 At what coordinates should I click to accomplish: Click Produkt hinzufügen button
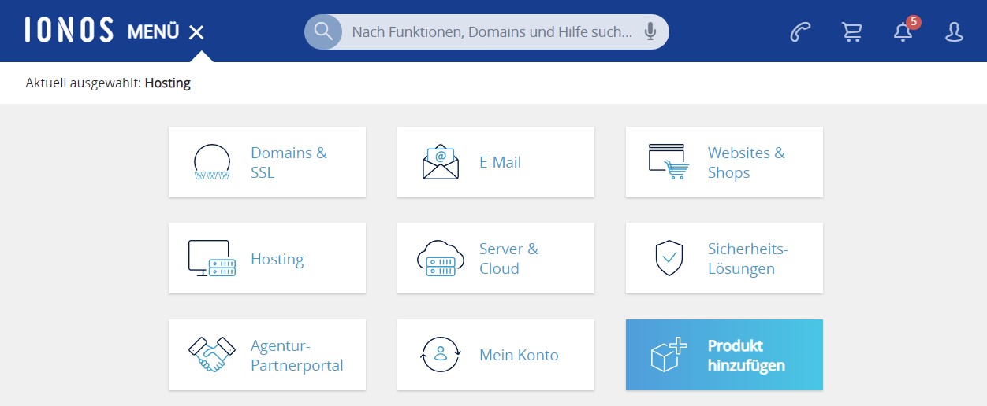coord(724,355)
